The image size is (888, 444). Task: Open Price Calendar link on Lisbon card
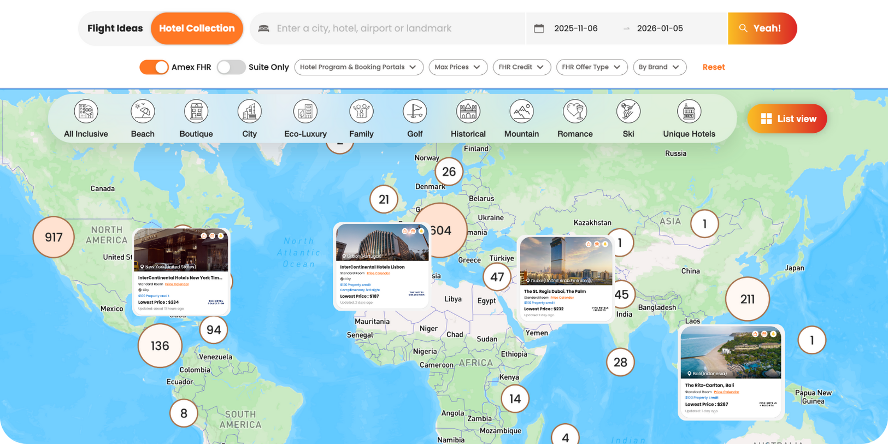coord(378,273)
